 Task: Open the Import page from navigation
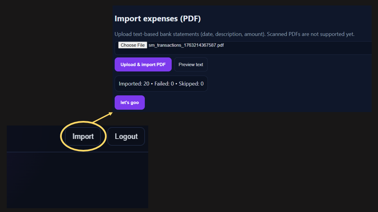pyautogui.click(x=83, y=136)
